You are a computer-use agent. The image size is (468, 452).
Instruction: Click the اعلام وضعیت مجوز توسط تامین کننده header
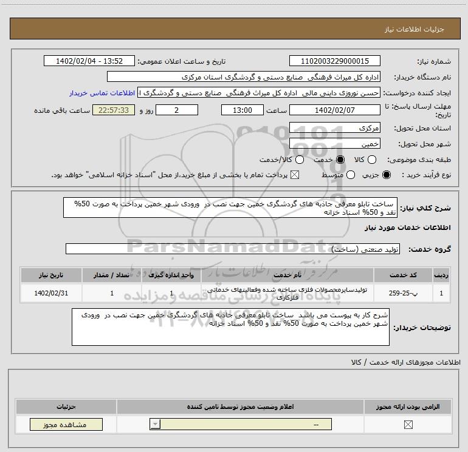[240, 406]
